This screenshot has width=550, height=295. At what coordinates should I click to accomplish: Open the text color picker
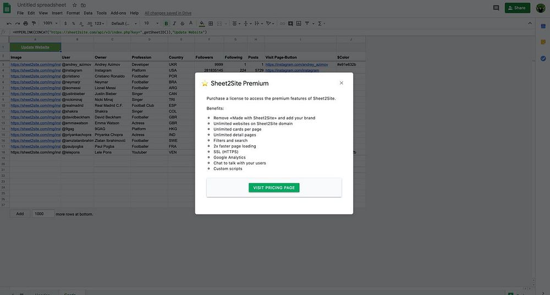(191, 24)
